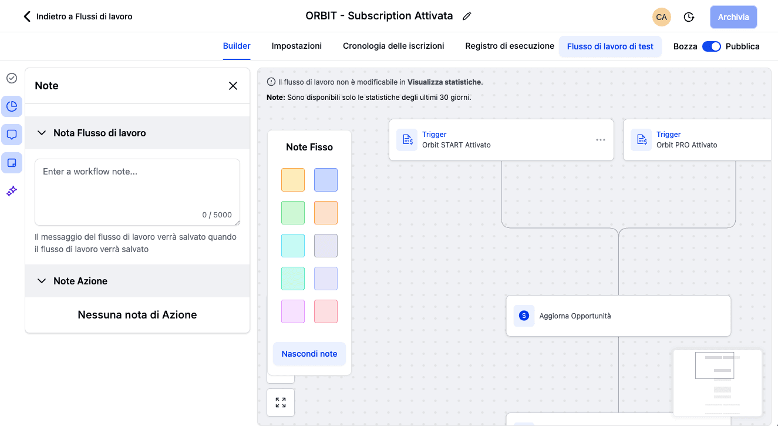
Task: Pick the blue sticky note color
Action: click(326, 180)
